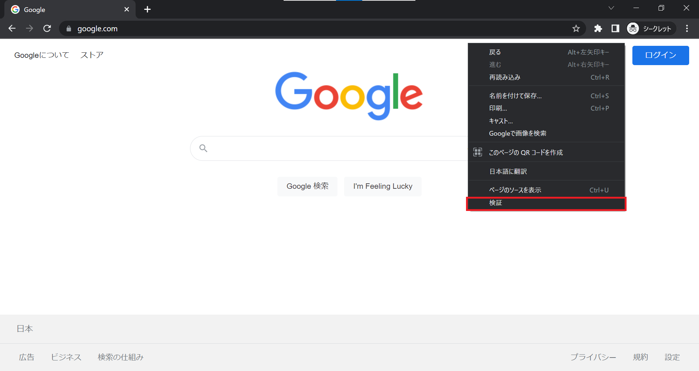The height and width of the screenshot is (371, 699).
Task: Click the incognito profile icon
Action: click(633, 28)
